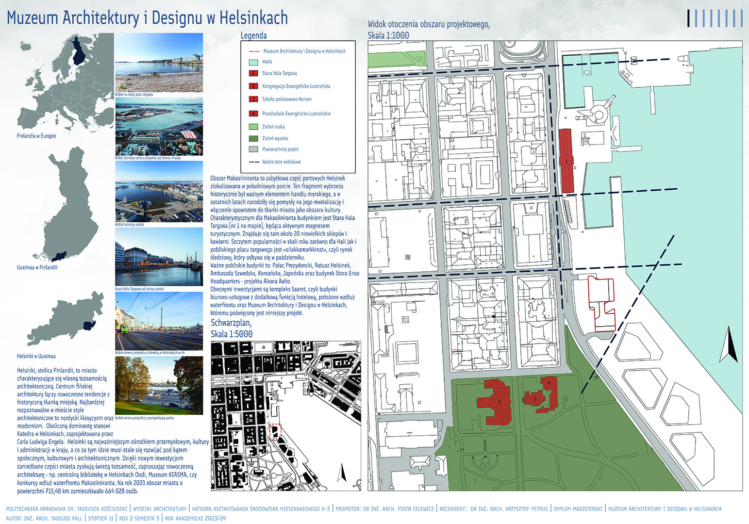Open the old market square photo thumbnail

point(159,62)
